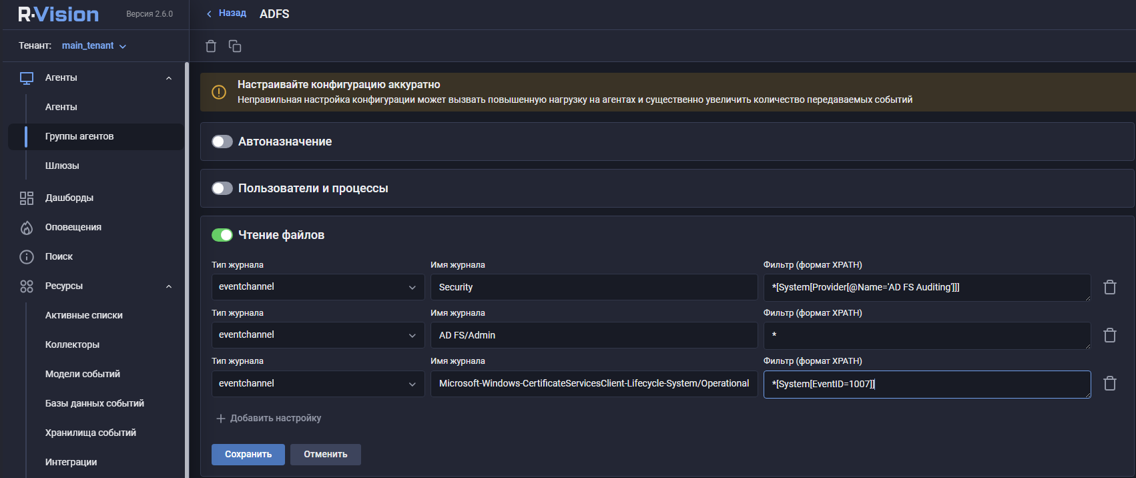The height and width of the screenshot is (478, 1136).
Task: Click the AD FS/Admin journal name field
Action: (594, 335)
